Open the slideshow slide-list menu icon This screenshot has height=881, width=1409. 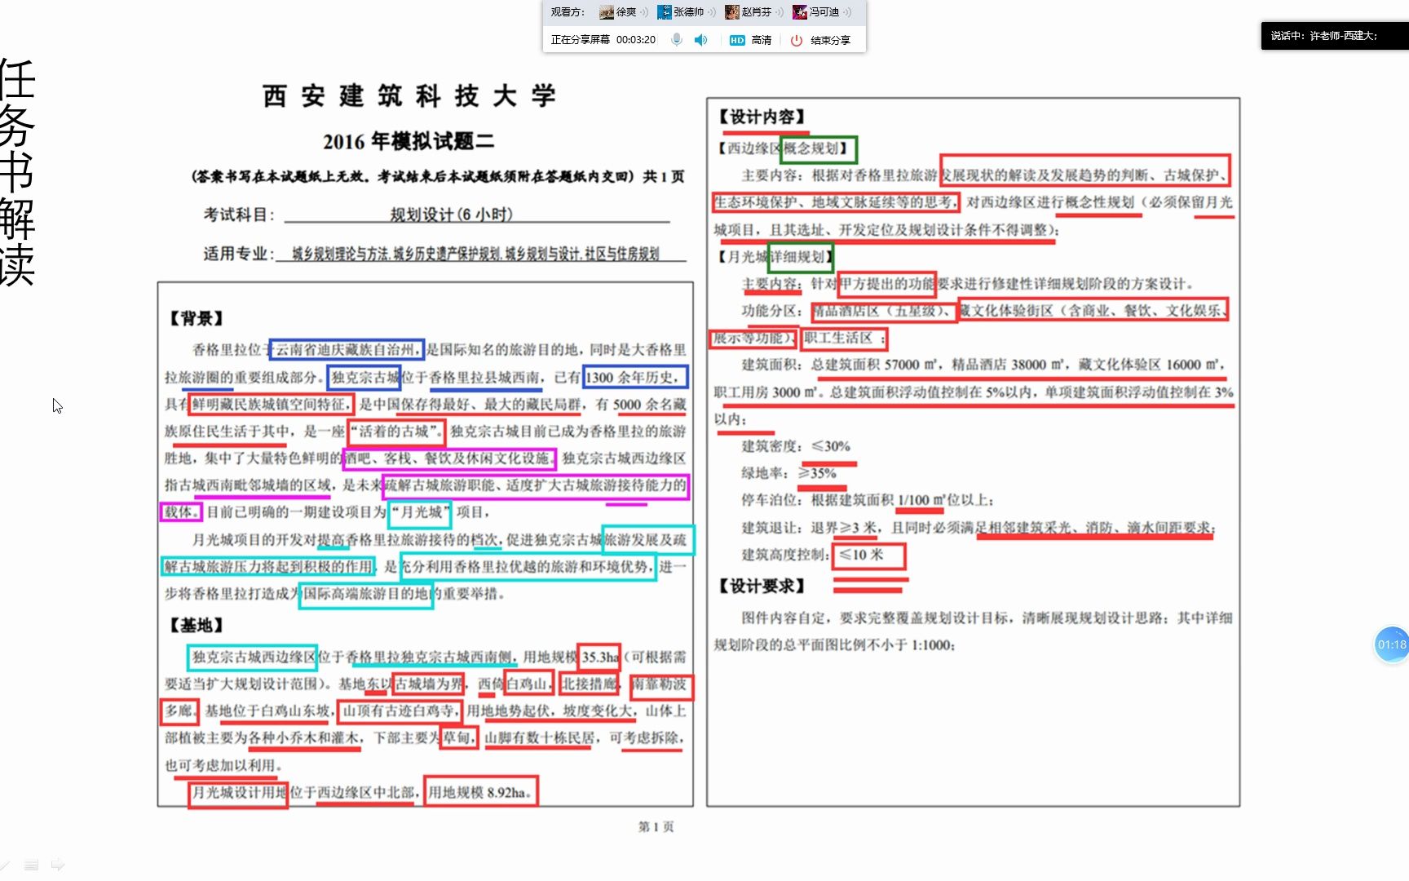tap(31, 865)
